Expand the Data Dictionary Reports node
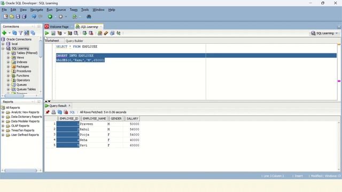The height and width of the screenshot is (192, 342). click(x=3, y=117)
